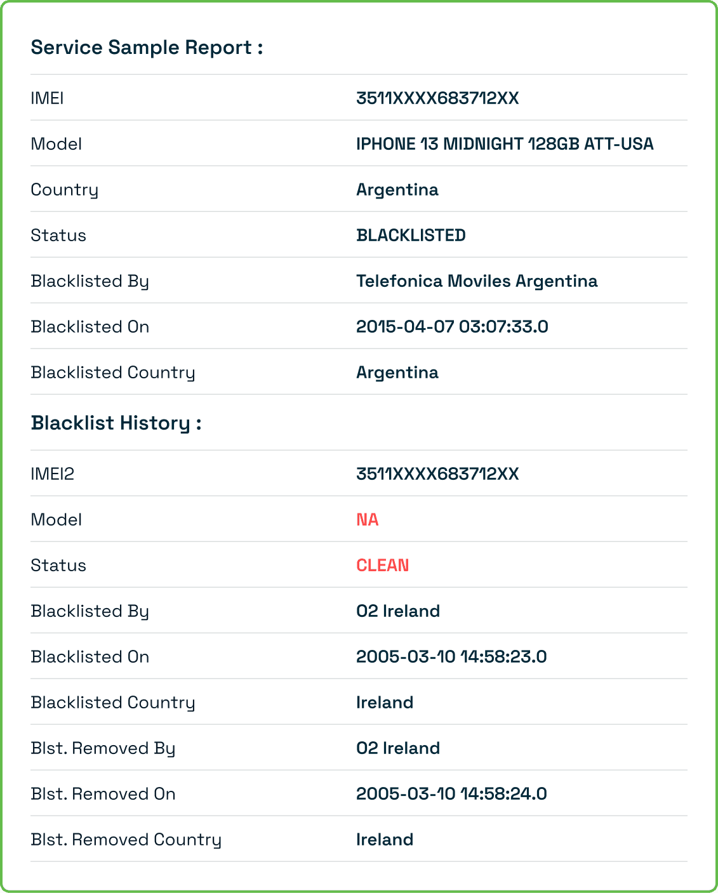
Task: Click the Blst. Removed By label
Action: pos(103,748)
